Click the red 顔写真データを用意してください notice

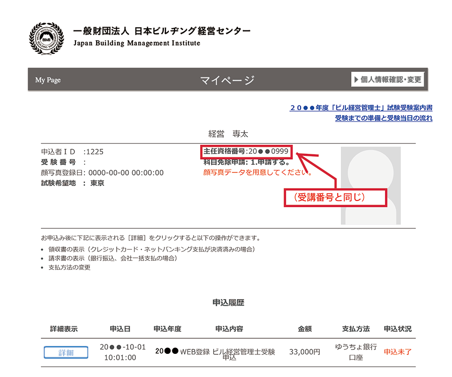pyautogui.click(x=257, y=172)
